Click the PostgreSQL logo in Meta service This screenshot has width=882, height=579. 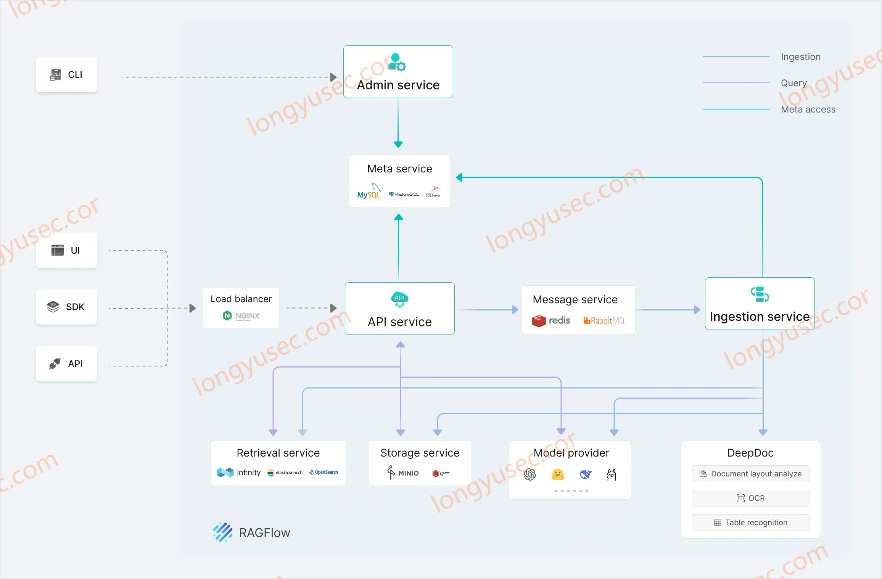pos(404,194)
